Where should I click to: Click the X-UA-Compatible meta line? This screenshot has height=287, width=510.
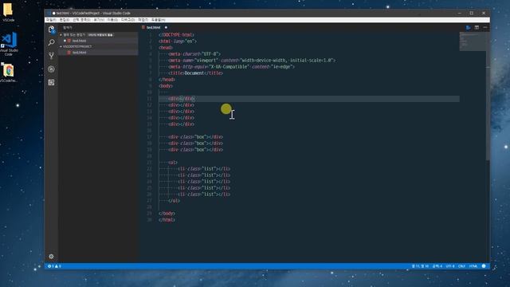[x=231, y=67]
